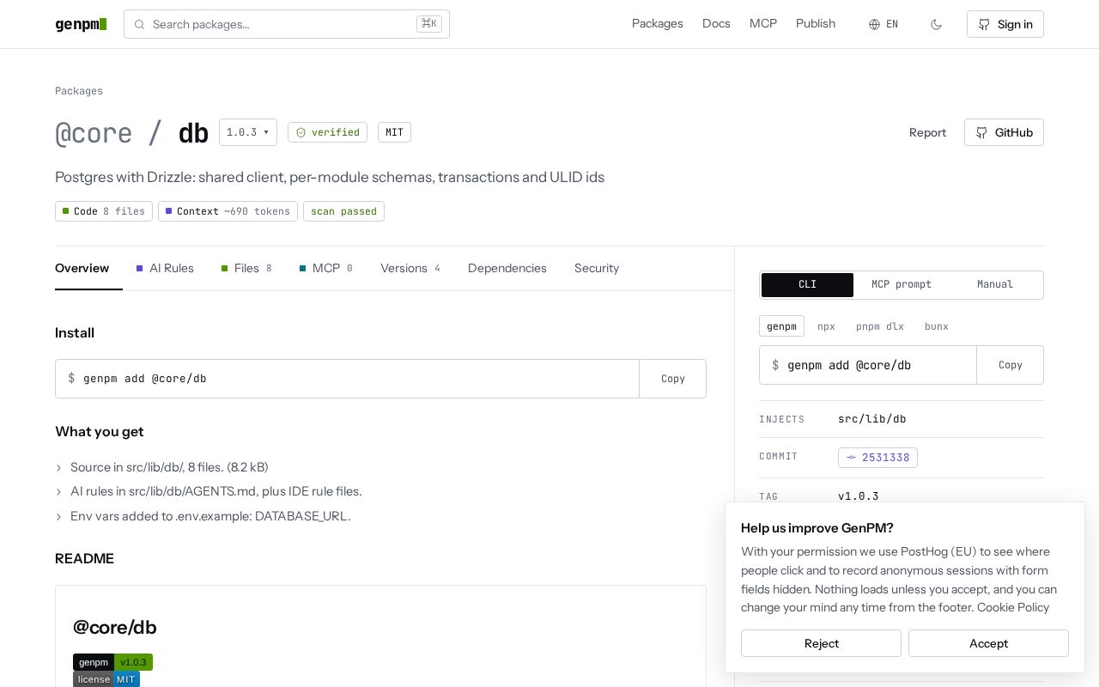This screenshot has width=1099, height=687.
Task: Select the CLI install mode
Action: pyautogui.click(x=807, y=285)
